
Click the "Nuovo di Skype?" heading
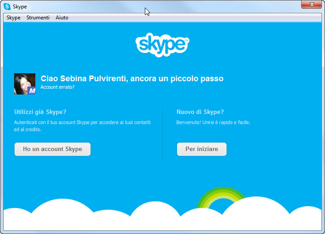click(x=200, y=112)
